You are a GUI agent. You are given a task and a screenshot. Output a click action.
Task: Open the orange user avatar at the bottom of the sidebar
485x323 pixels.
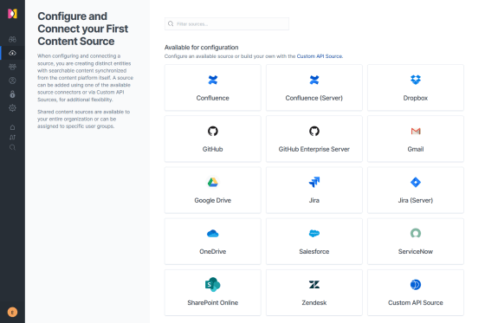point(12,312)
